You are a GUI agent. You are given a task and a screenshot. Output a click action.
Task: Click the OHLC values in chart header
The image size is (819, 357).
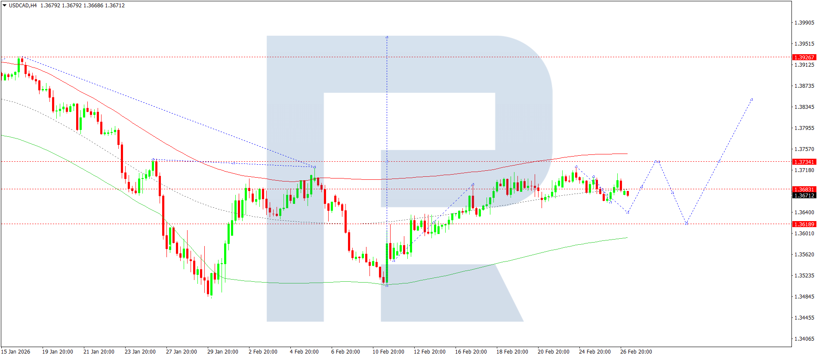tap(82, 6)
